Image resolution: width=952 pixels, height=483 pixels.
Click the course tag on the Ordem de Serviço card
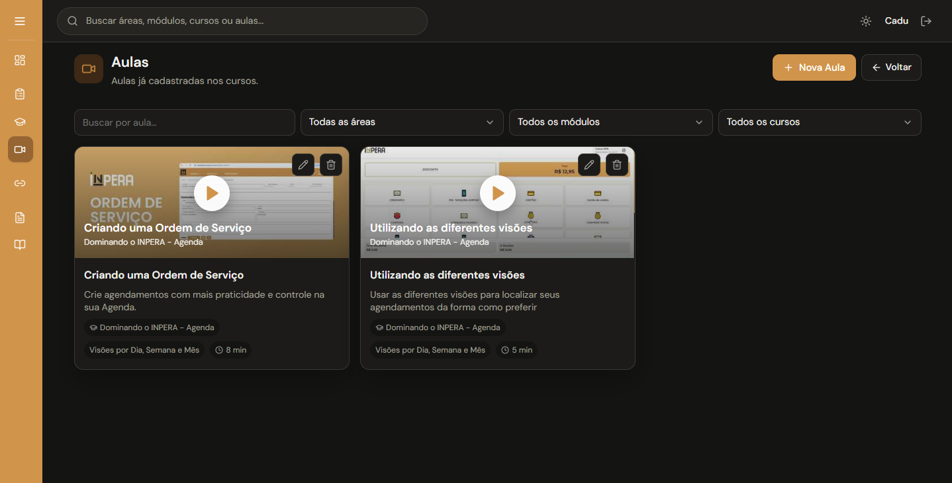(x=152, y=328)
